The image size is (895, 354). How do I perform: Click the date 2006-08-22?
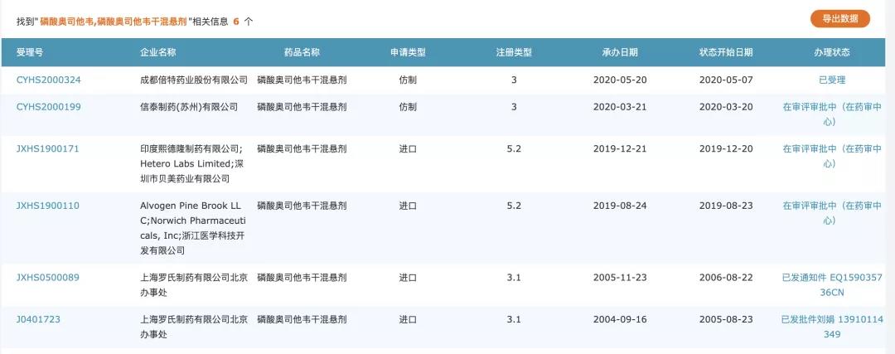[x=726, y=278]
